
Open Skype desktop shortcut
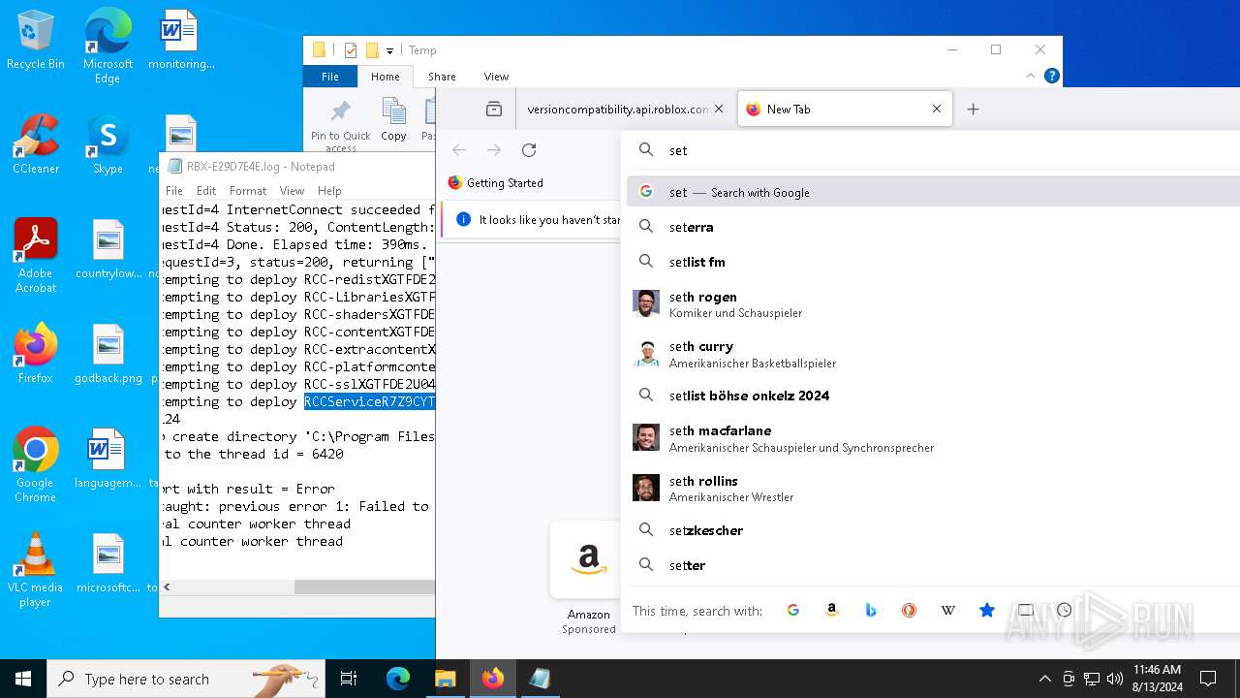(108, 145)
